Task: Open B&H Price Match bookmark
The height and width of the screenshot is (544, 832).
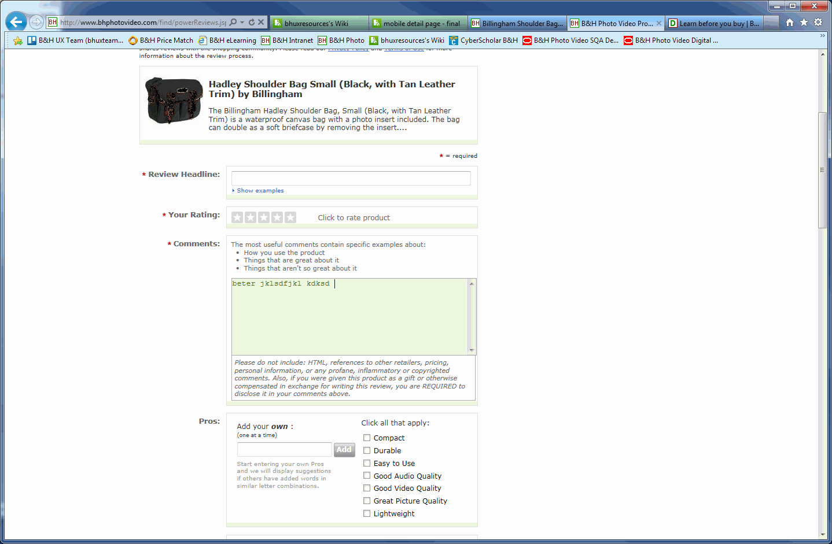Action: click(x=161, y=40)
